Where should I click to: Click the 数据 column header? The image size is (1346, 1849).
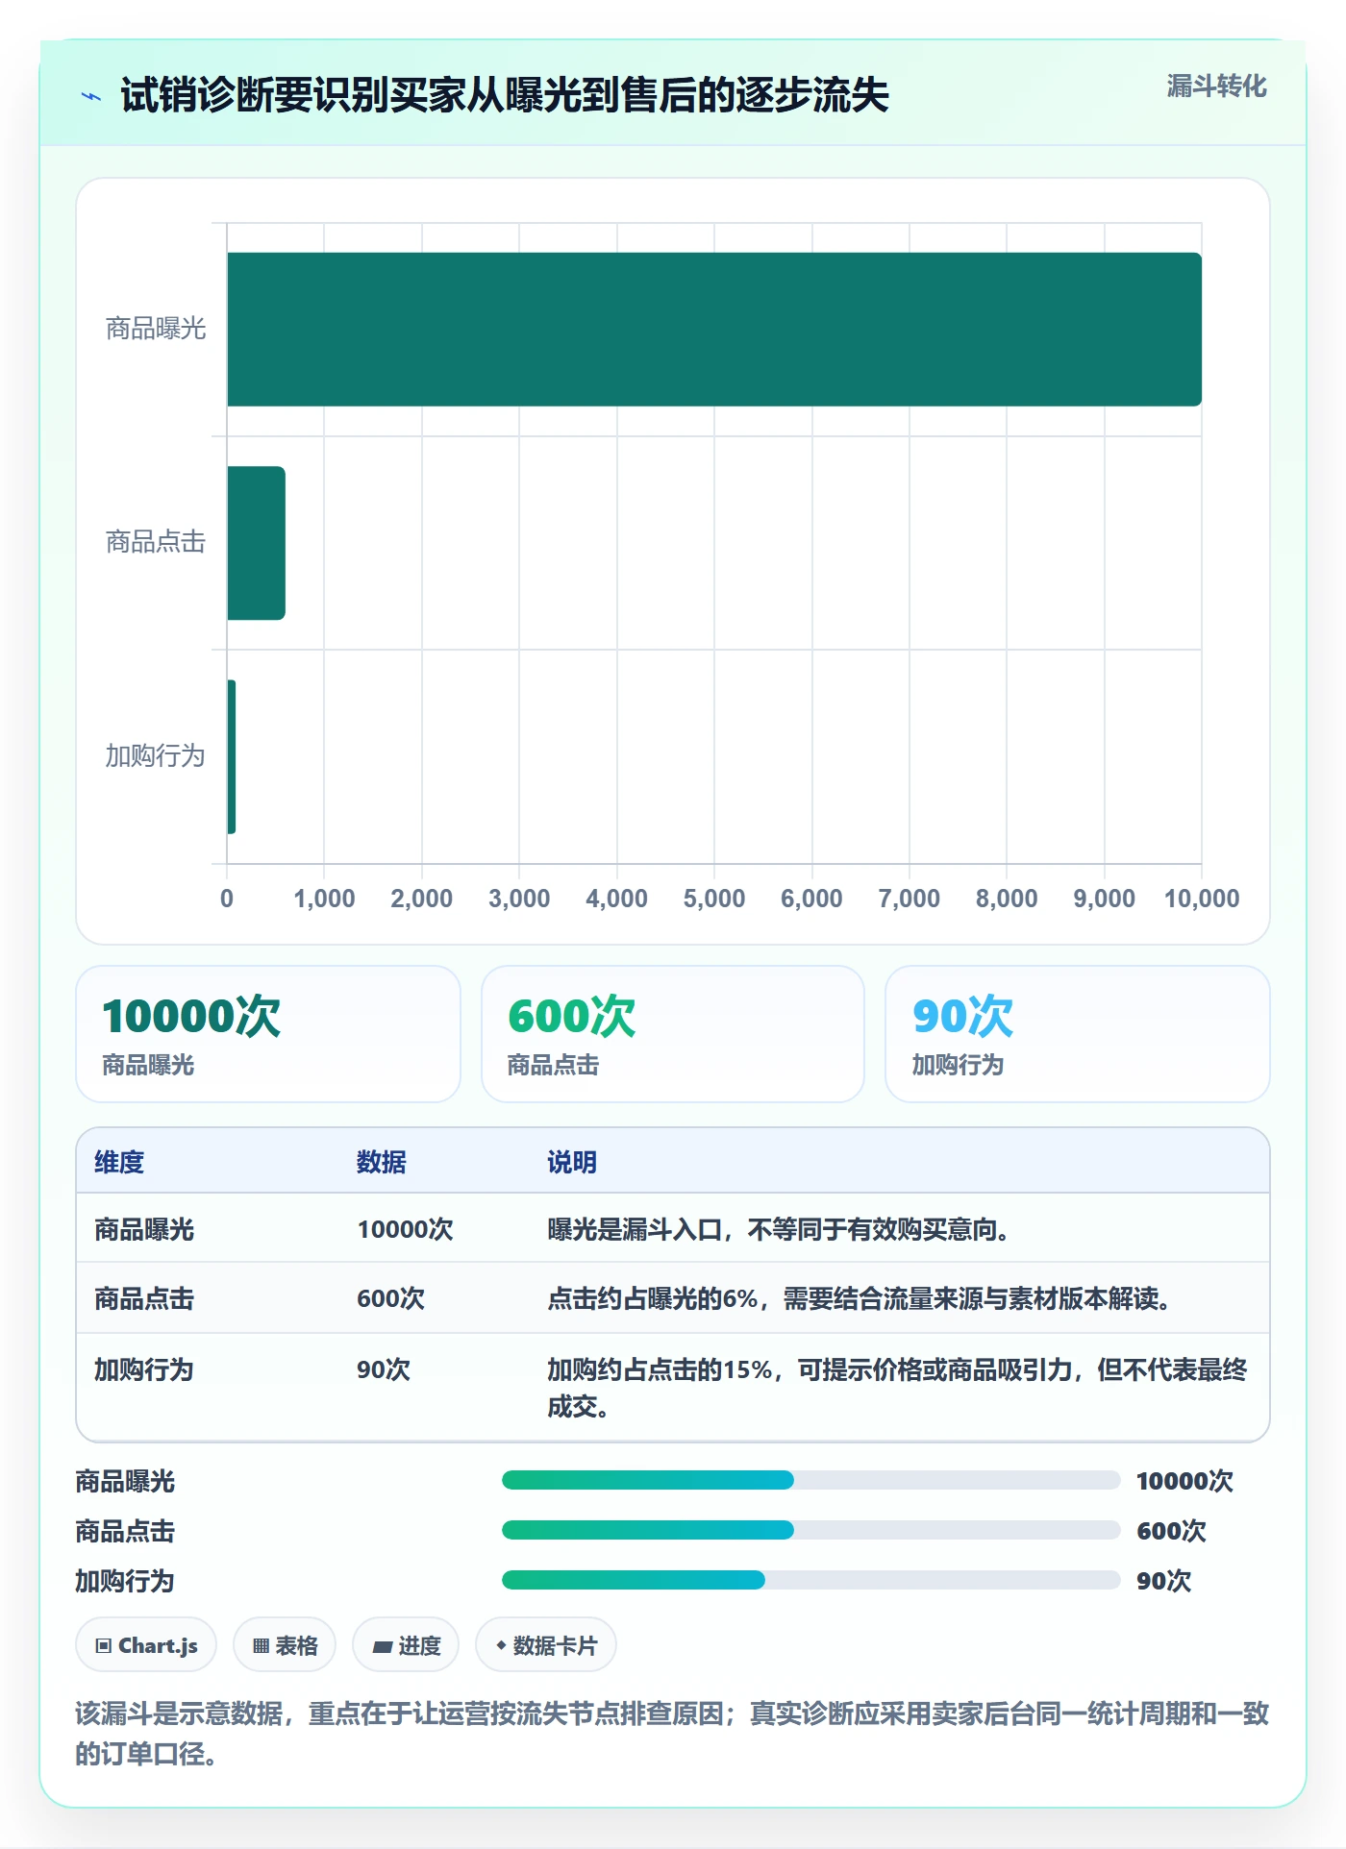click(x=382, y=1162)
